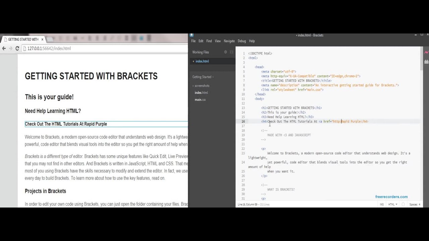The height and width of the screenshot is (241, 429).
Task: Click the meta charset utf-8 line
Action: (x=279, y=72)
